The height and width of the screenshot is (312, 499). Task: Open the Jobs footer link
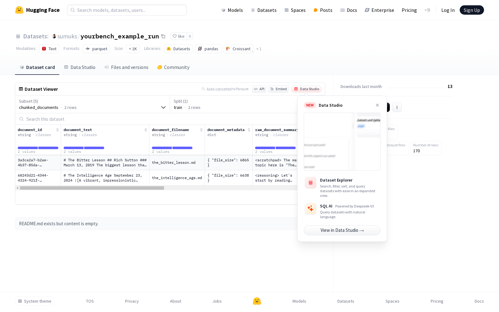pyautogui.click(x=217, y=301)
